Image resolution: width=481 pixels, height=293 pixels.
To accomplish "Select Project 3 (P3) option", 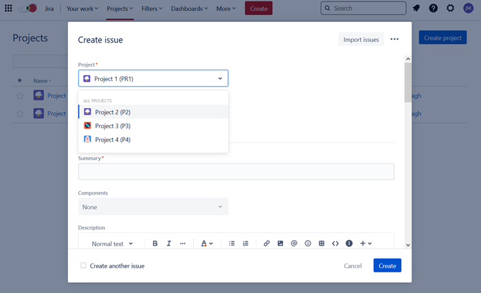I will click(x=153, y=126).
